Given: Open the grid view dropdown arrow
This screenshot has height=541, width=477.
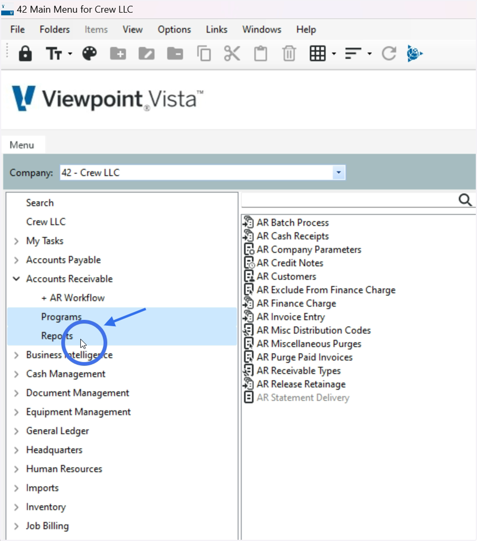Looking at the screenshot, I should (x=334, y=53).
